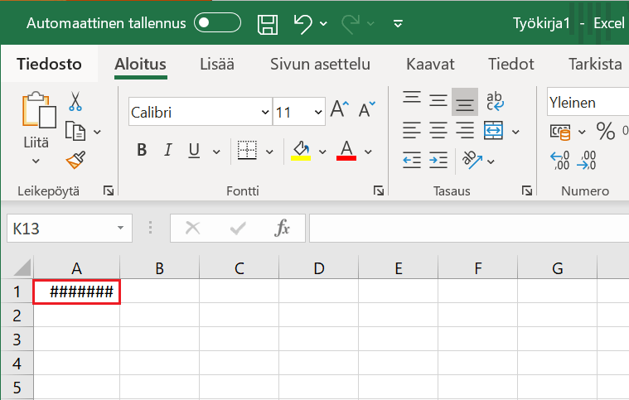Open the Kaavat tab
The image size is (629, 400).
[430, 64]
